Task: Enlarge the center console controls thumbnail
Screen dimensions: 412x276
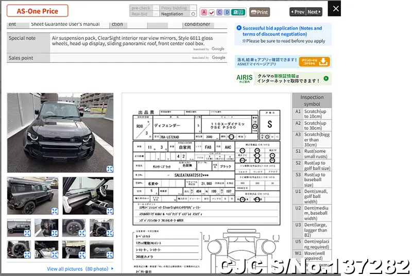Action: tap(82, 254)
